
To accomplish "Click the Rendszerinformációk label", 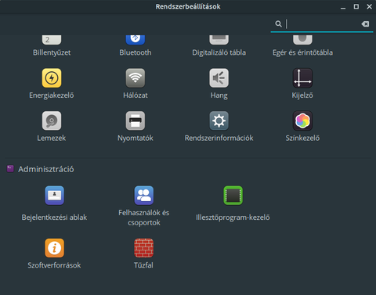I will point(219,138).
